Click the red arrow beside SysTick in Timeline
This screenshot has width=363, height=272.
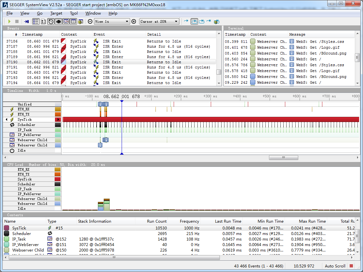(58, 119)
